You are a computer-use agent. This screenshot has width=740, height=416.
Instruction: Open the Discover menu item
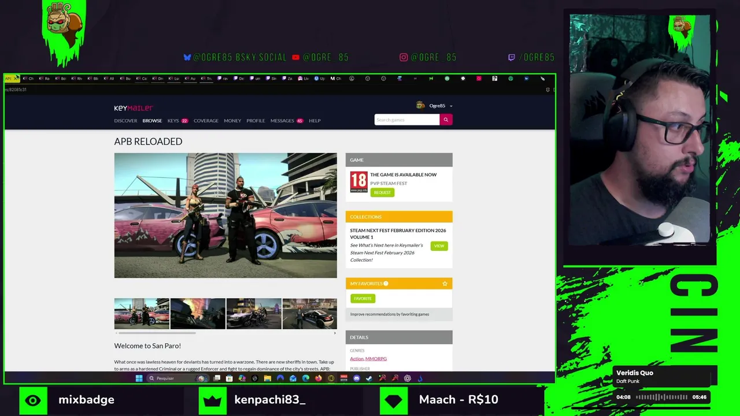(x=125, y=121)
